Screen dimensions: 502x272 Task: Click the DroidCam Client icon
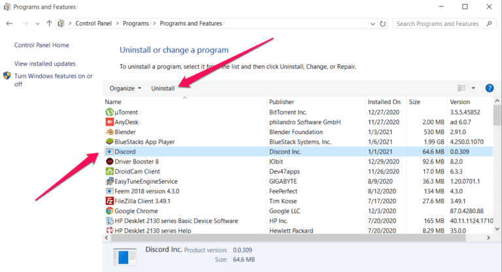coord(110,171)
